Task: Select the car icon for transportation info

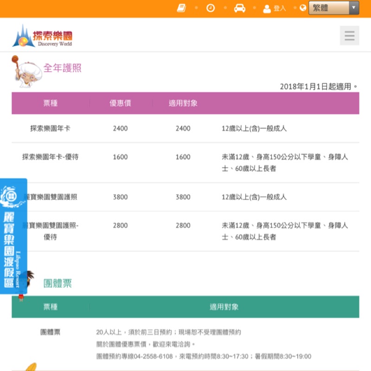Action: point(240,8)
